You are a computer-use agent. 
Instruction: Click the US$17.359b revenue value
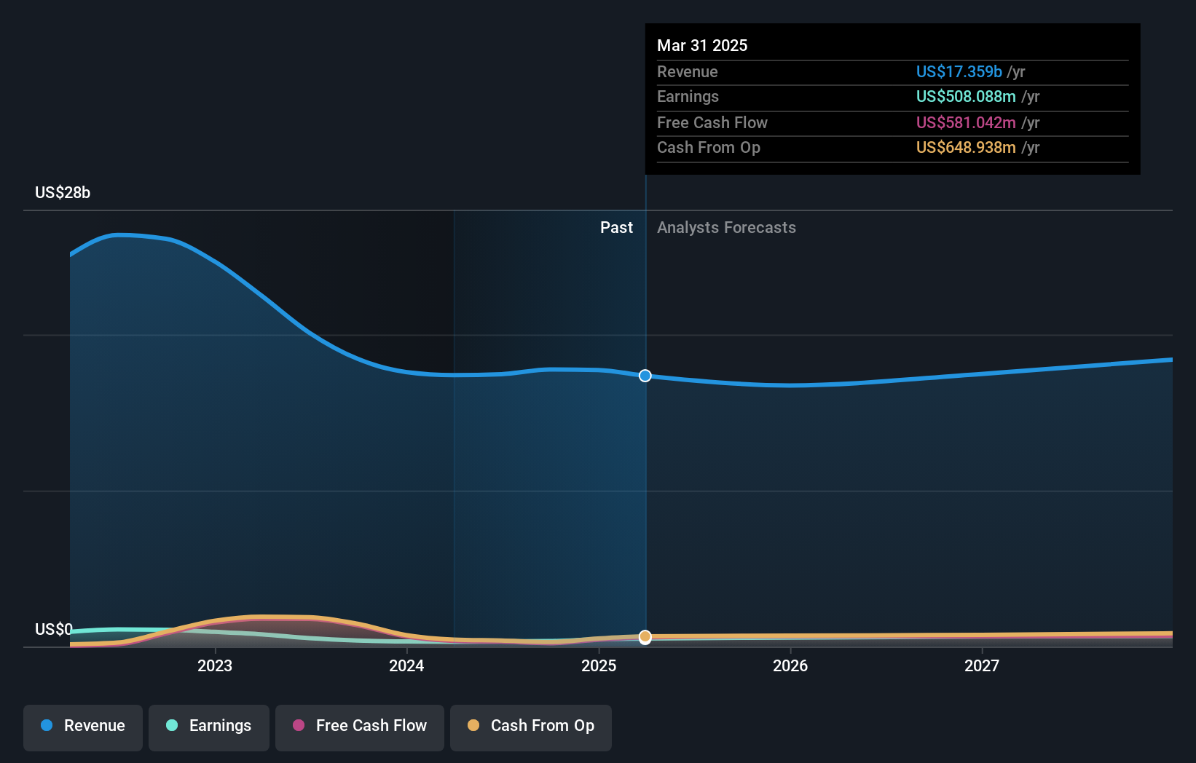[x=959, y=71]
